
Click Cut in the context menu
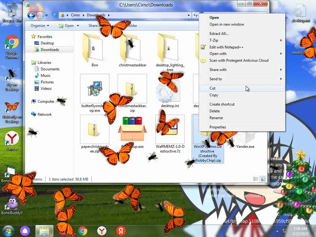242,88
